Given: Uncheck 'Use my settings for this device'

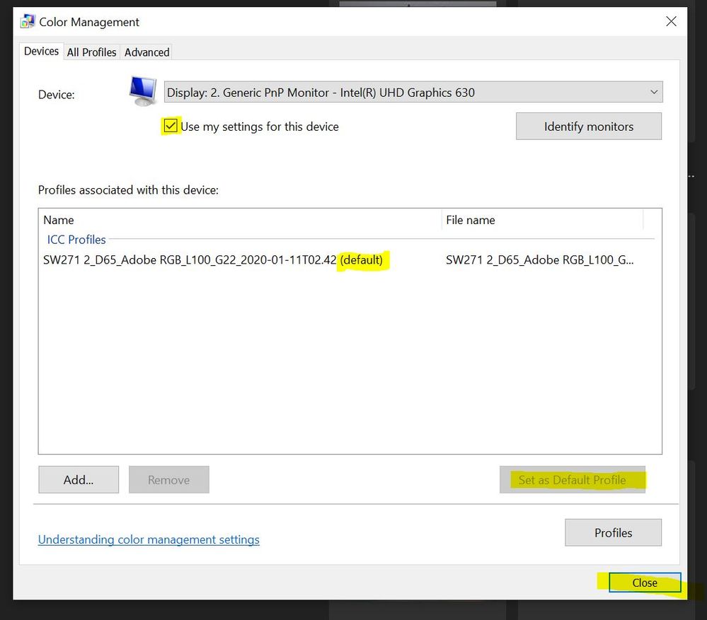Looking at the screenshot, I should tap(169, 126).
